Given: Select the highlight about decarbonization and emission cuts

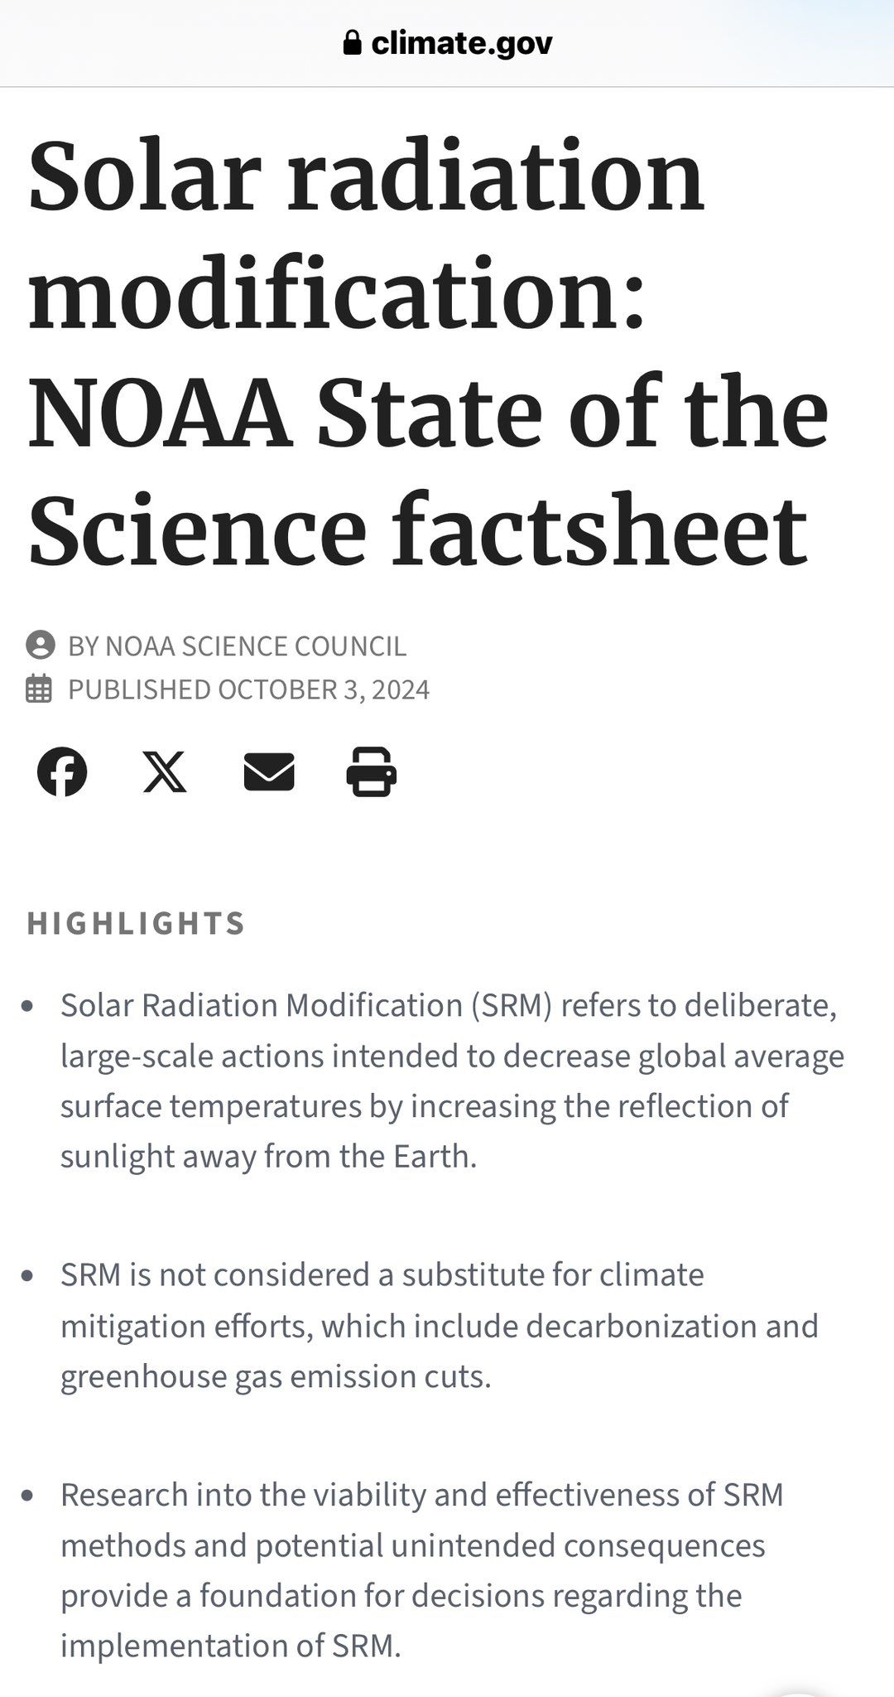Looking at the screenshot, I should 439,1325.
